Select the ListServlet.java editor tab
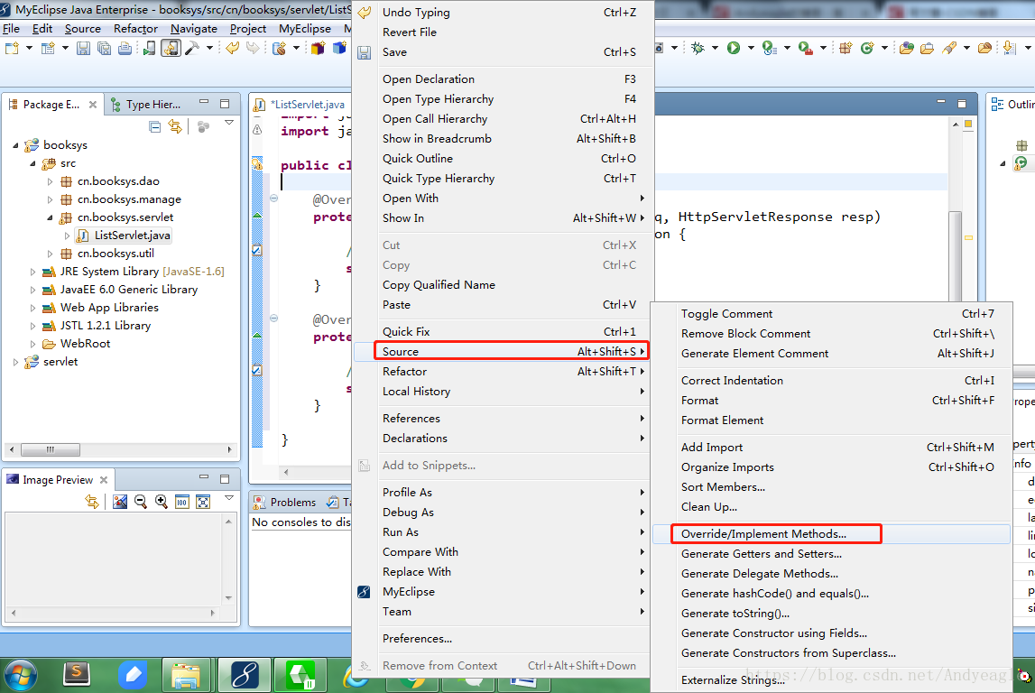 [301, 105]
